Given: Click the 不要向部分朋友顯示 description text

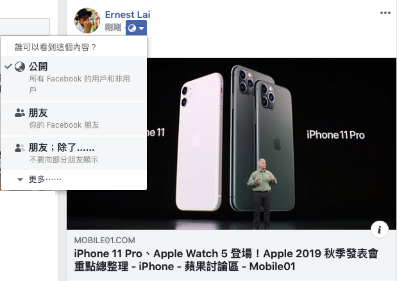Looking at the screenshot, I should click(x=63, y=160).
